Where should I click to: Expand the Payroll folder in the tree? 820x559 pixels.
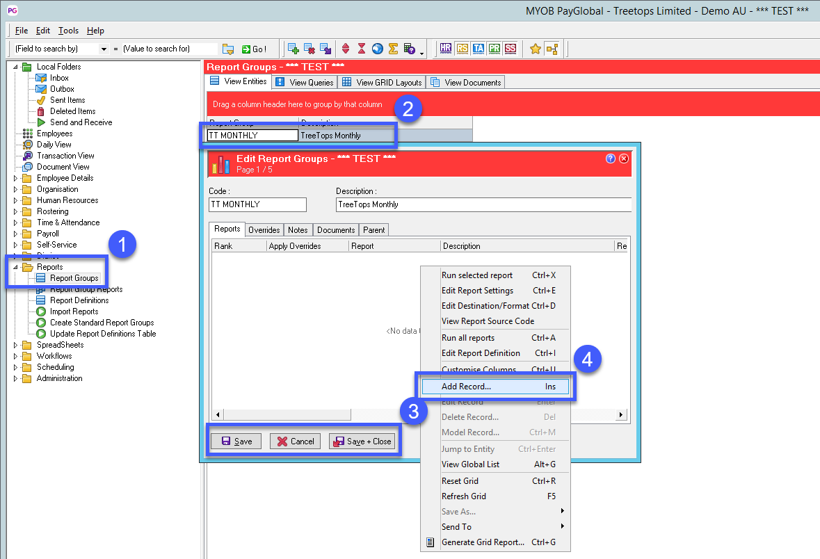(16, 234)
